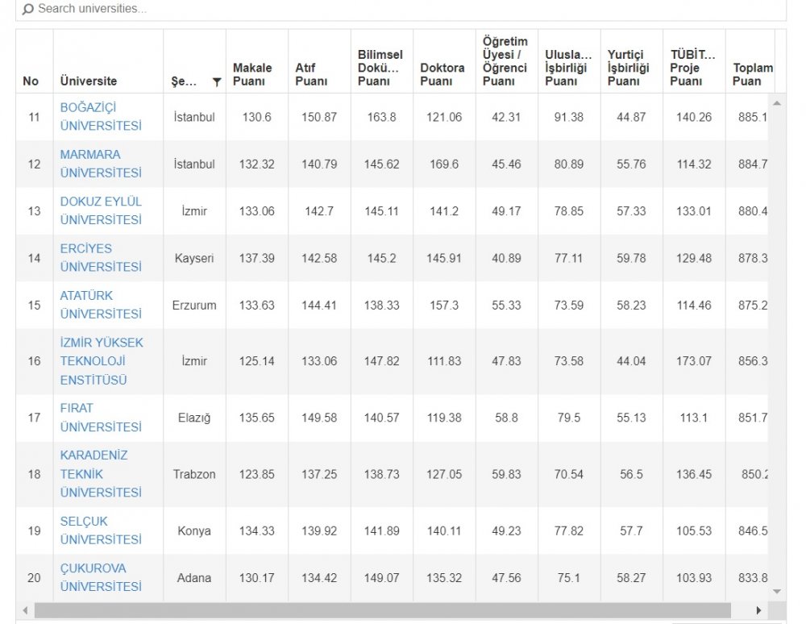The width and height of the screenshot is (806, 624).
Task: Click the vertical scrollbar track
Action: tap(777, 347)
